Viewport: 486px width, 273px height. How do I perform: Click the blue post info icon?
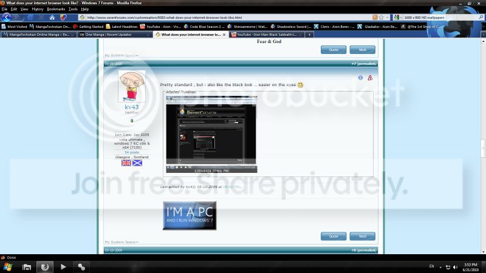(x=360, y=78)
